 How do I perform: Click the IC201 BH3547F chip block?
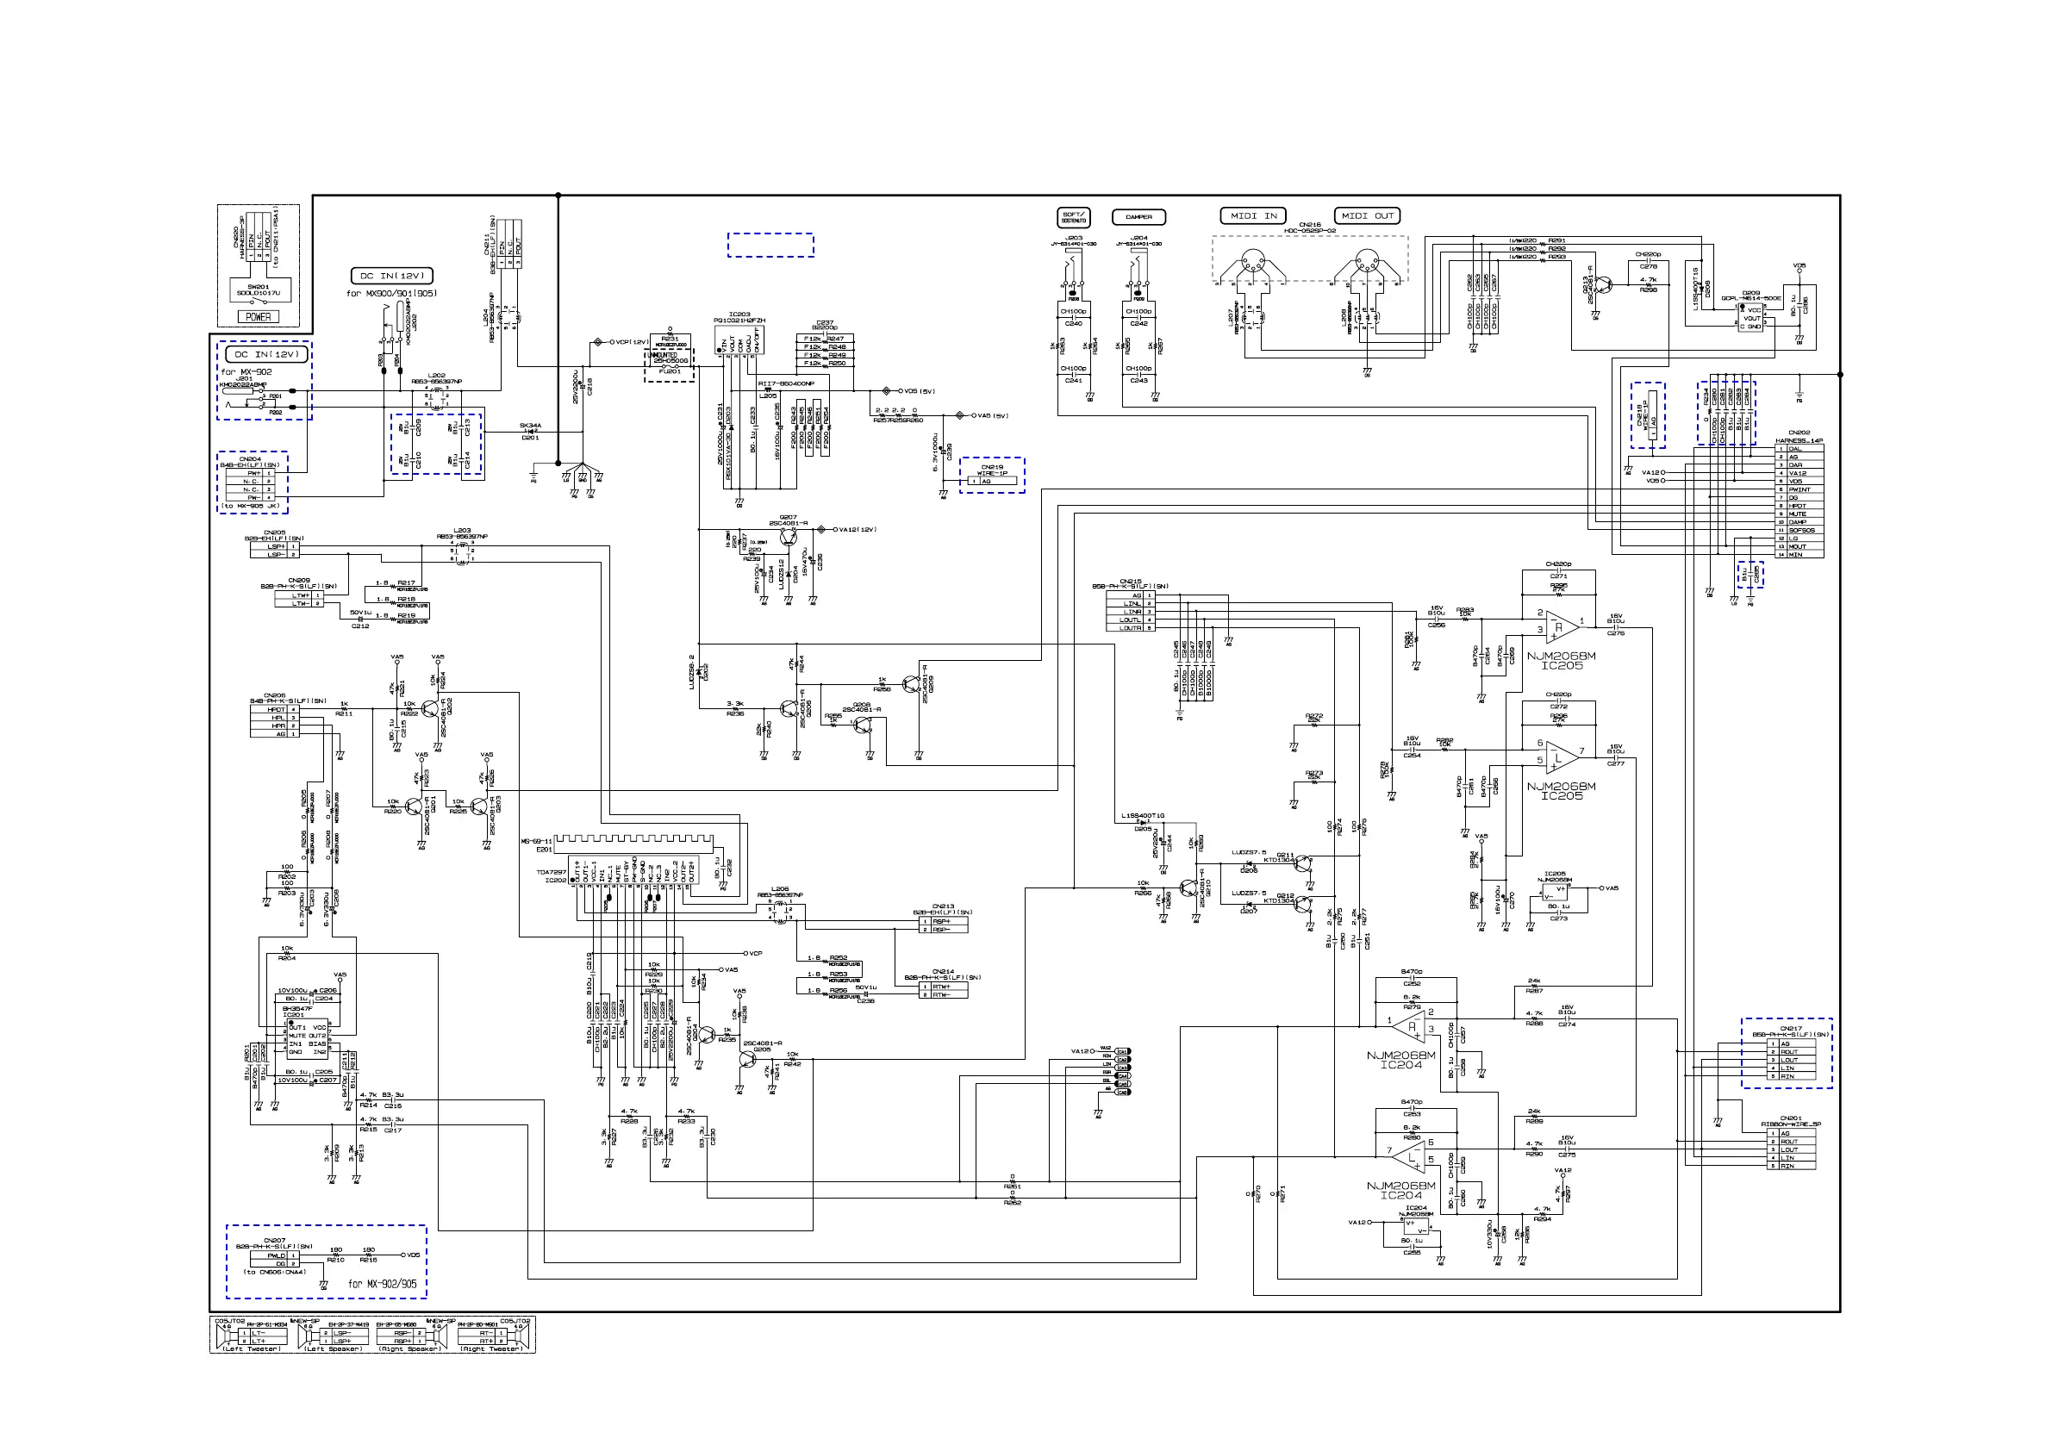pos(308,1040)
